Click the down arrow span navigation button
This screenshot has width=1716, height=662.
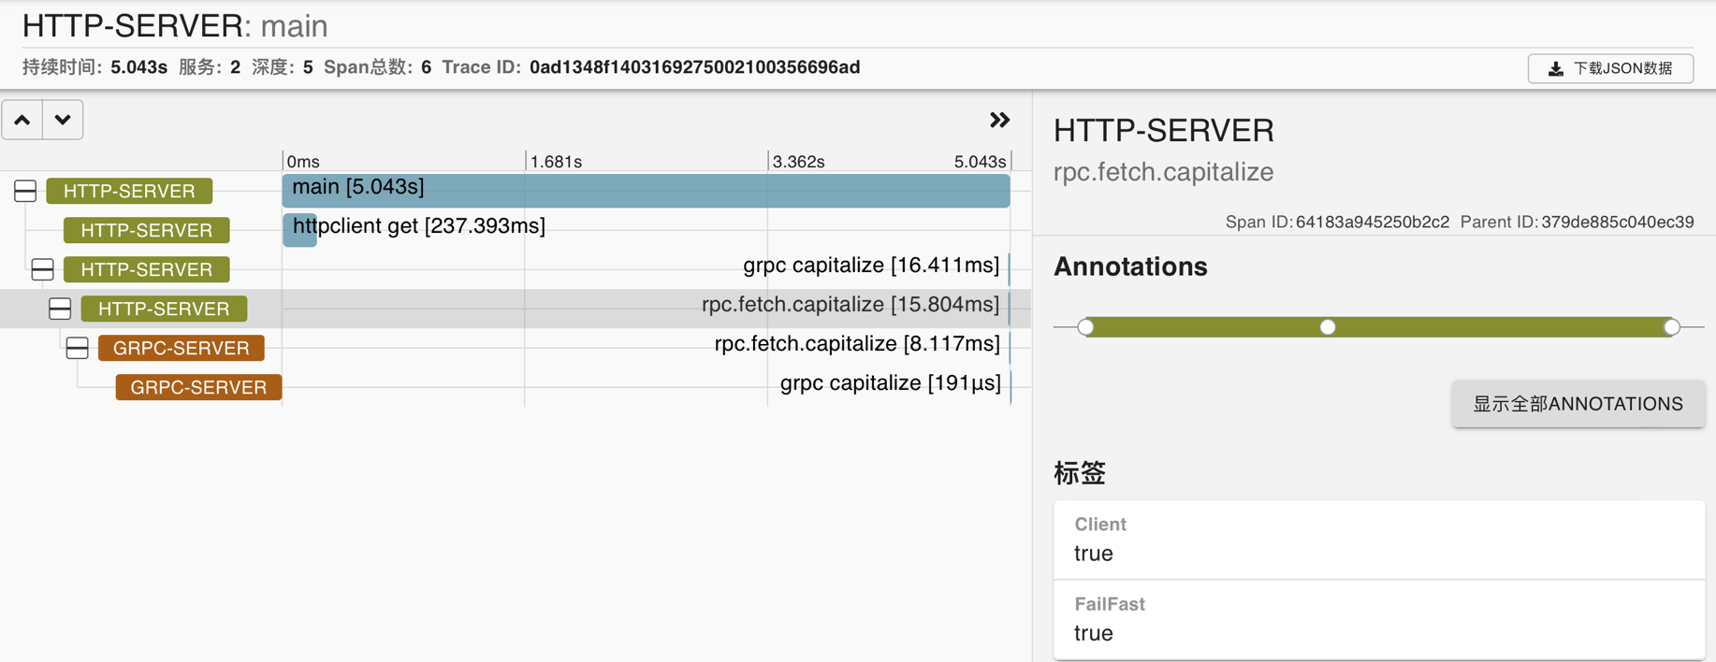click(x=63, y=120)
